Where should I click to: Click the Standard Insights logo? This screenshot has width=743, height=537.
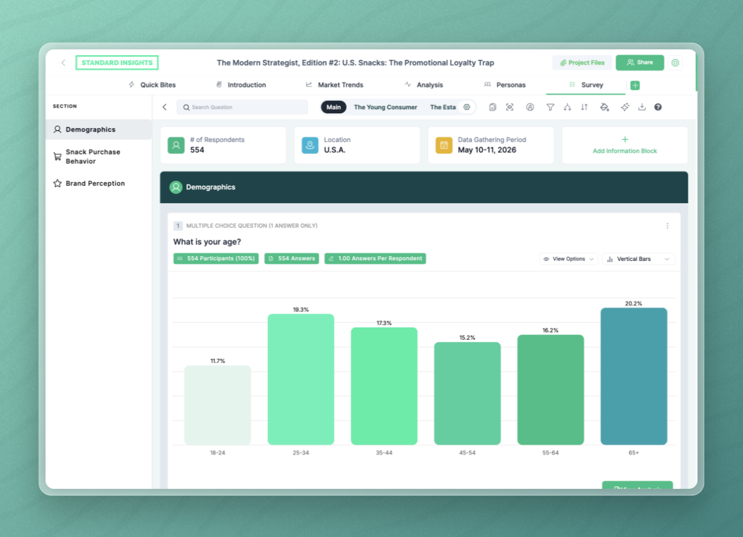click(x=117, y=63)
